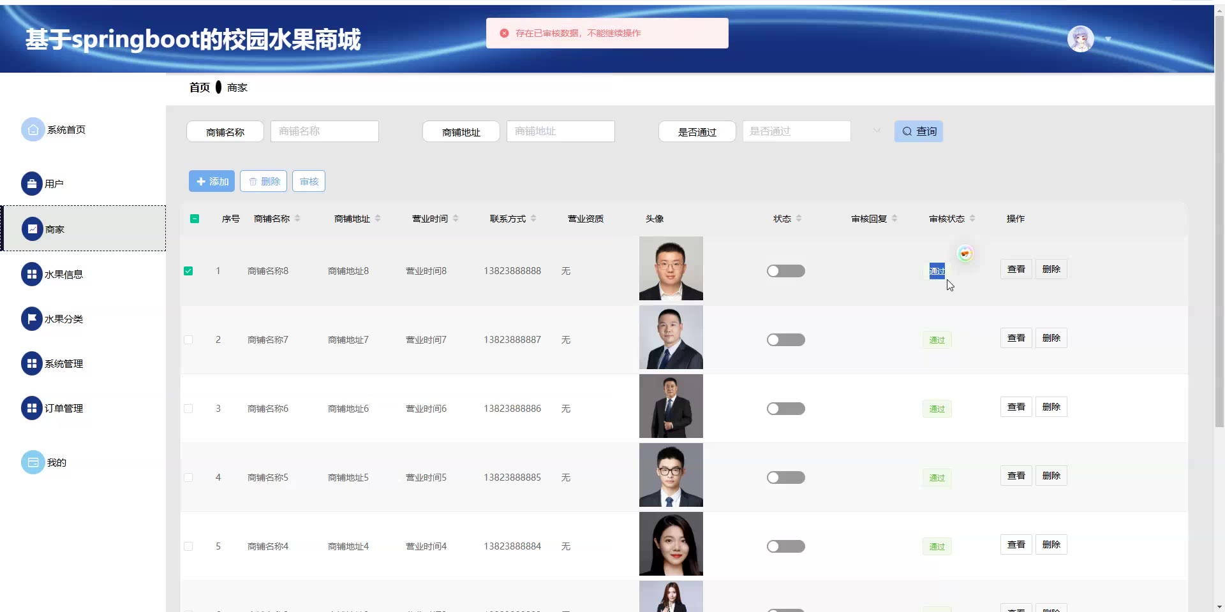1225x612 pixels.
Task: Click the 添加 button
Action: click(212, 181)
